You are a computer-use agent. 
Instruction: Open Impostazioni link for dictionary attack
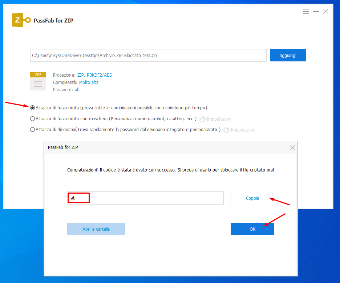tap(243, 130)
